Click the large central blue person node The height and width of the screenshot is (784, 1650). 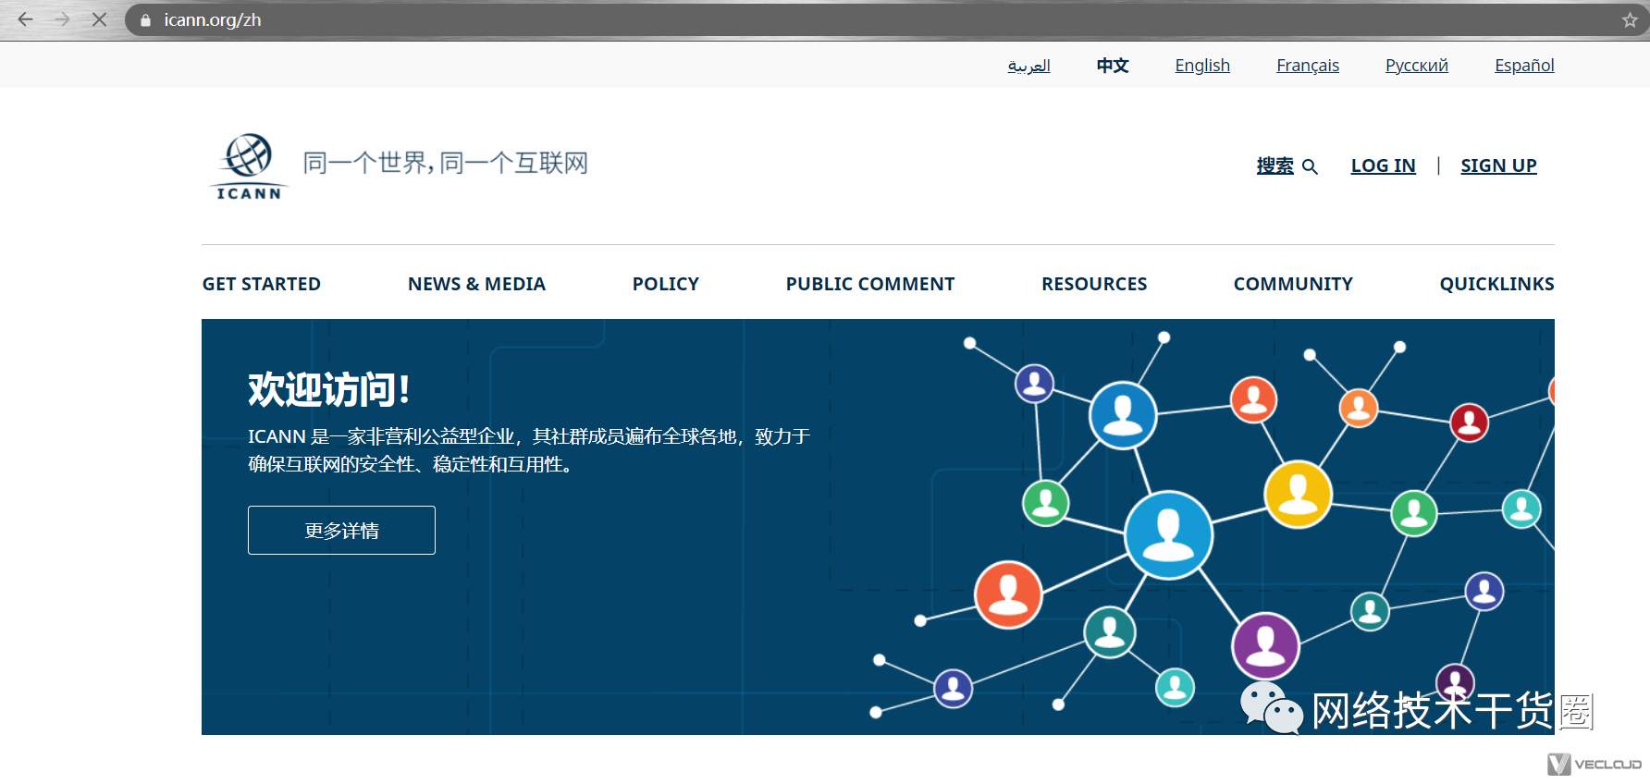pyautogui.click(x=1168, y=535)
